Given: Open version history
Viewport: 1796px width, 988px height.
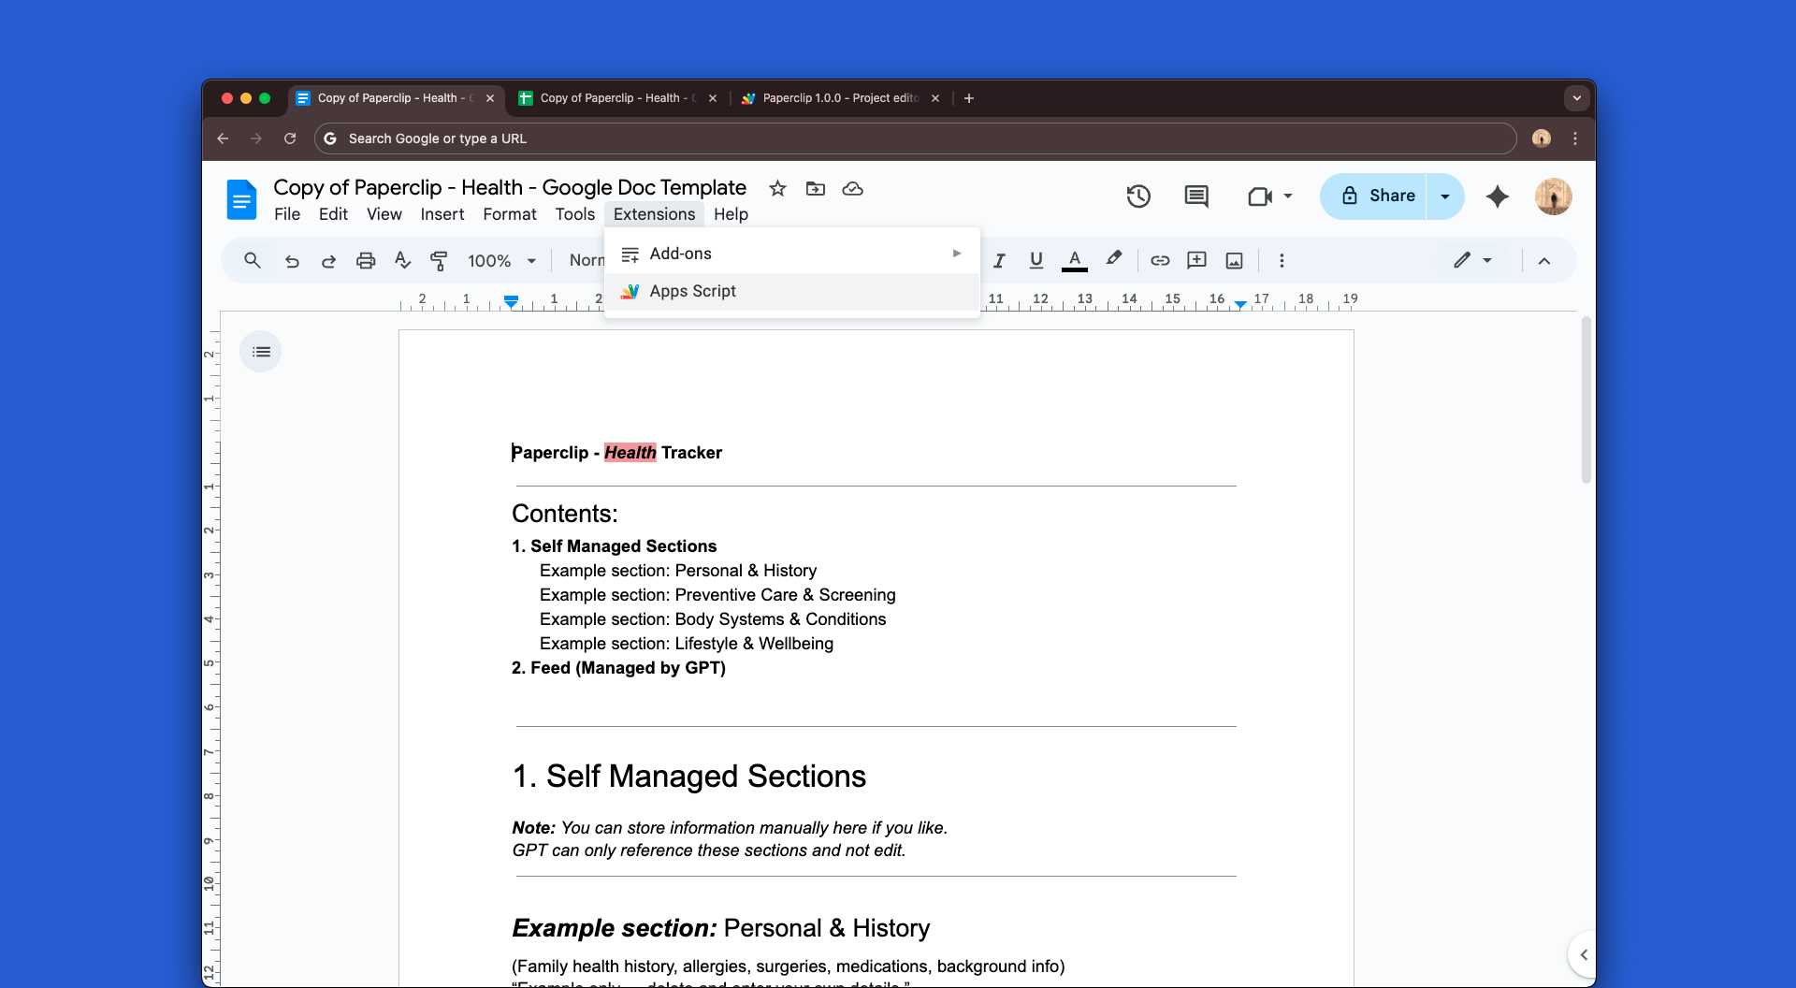Looking at the screenshot, I should 1138,196.
